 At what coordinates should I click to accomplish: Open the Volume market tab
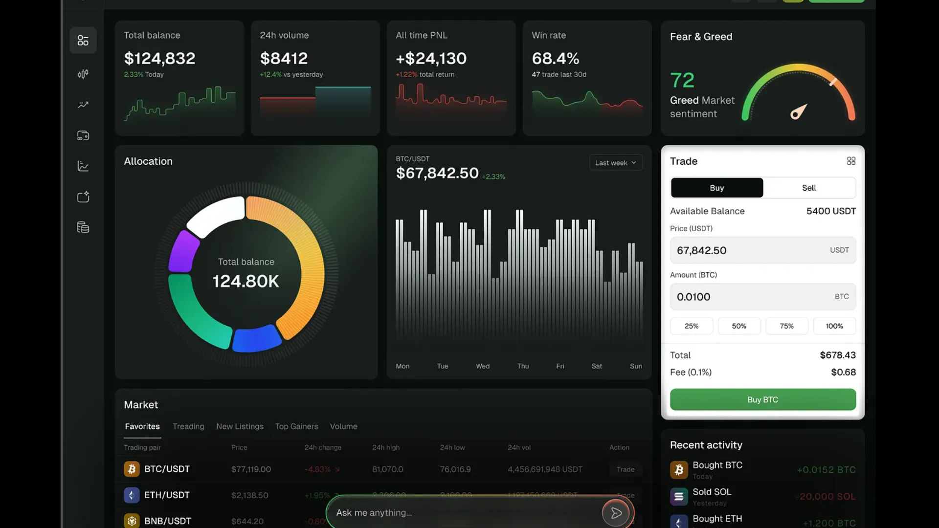[343, 426]
